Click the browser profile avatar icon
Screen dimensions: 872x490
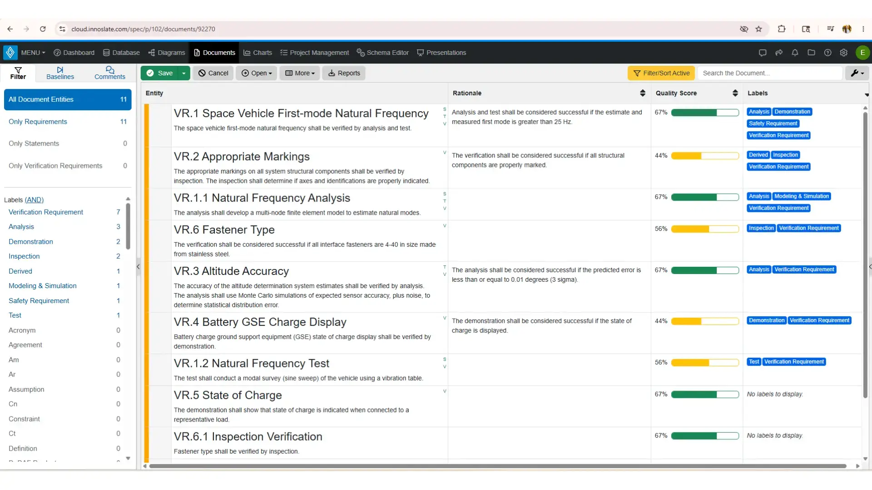click(847, 29)
